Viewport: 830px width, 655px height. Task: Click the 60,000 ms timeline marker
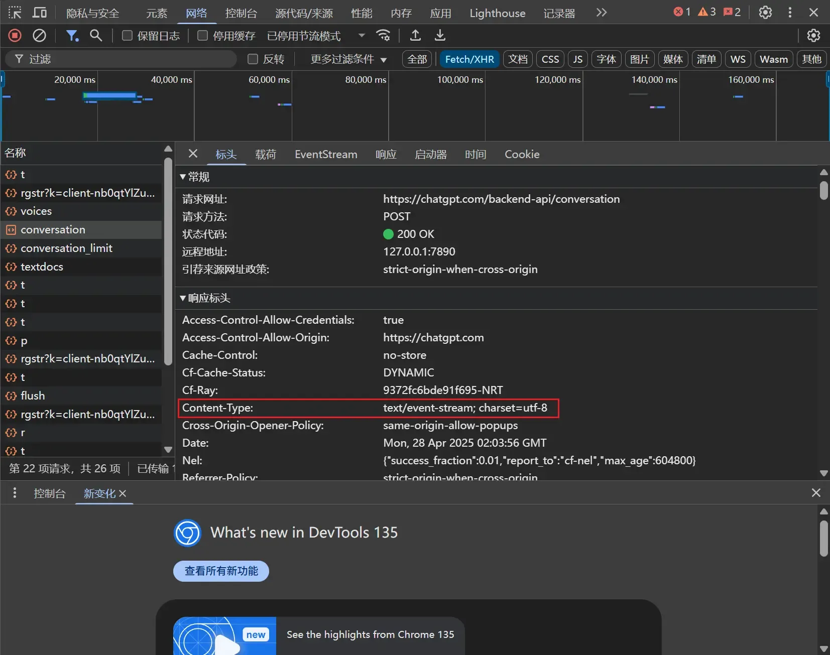coord(269,80)
